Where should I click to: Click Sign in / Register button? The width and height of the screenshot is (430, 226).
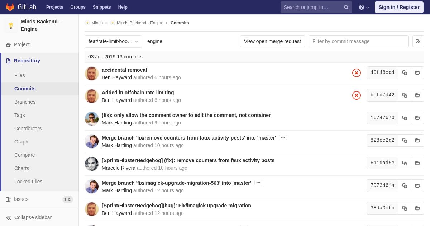399,7
